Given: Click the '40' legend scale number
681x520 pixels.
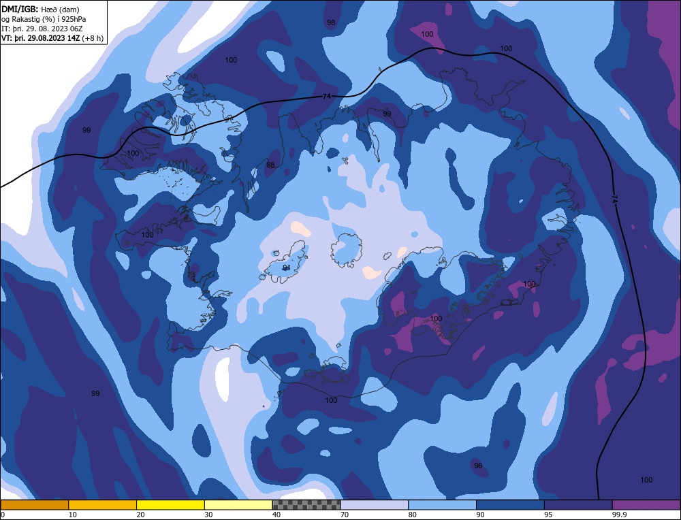Looking at the screenshot, I should tap(276, 515).
